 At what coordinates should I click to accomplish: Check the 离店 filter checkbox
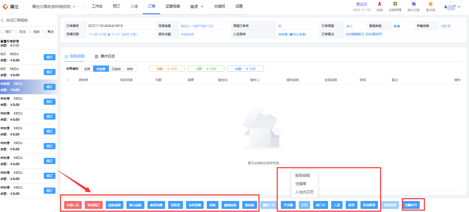point(44,32)
